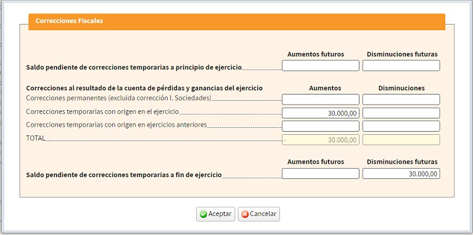Click the Saldo pendiente a fin de ejercicio label

point(124,175)
